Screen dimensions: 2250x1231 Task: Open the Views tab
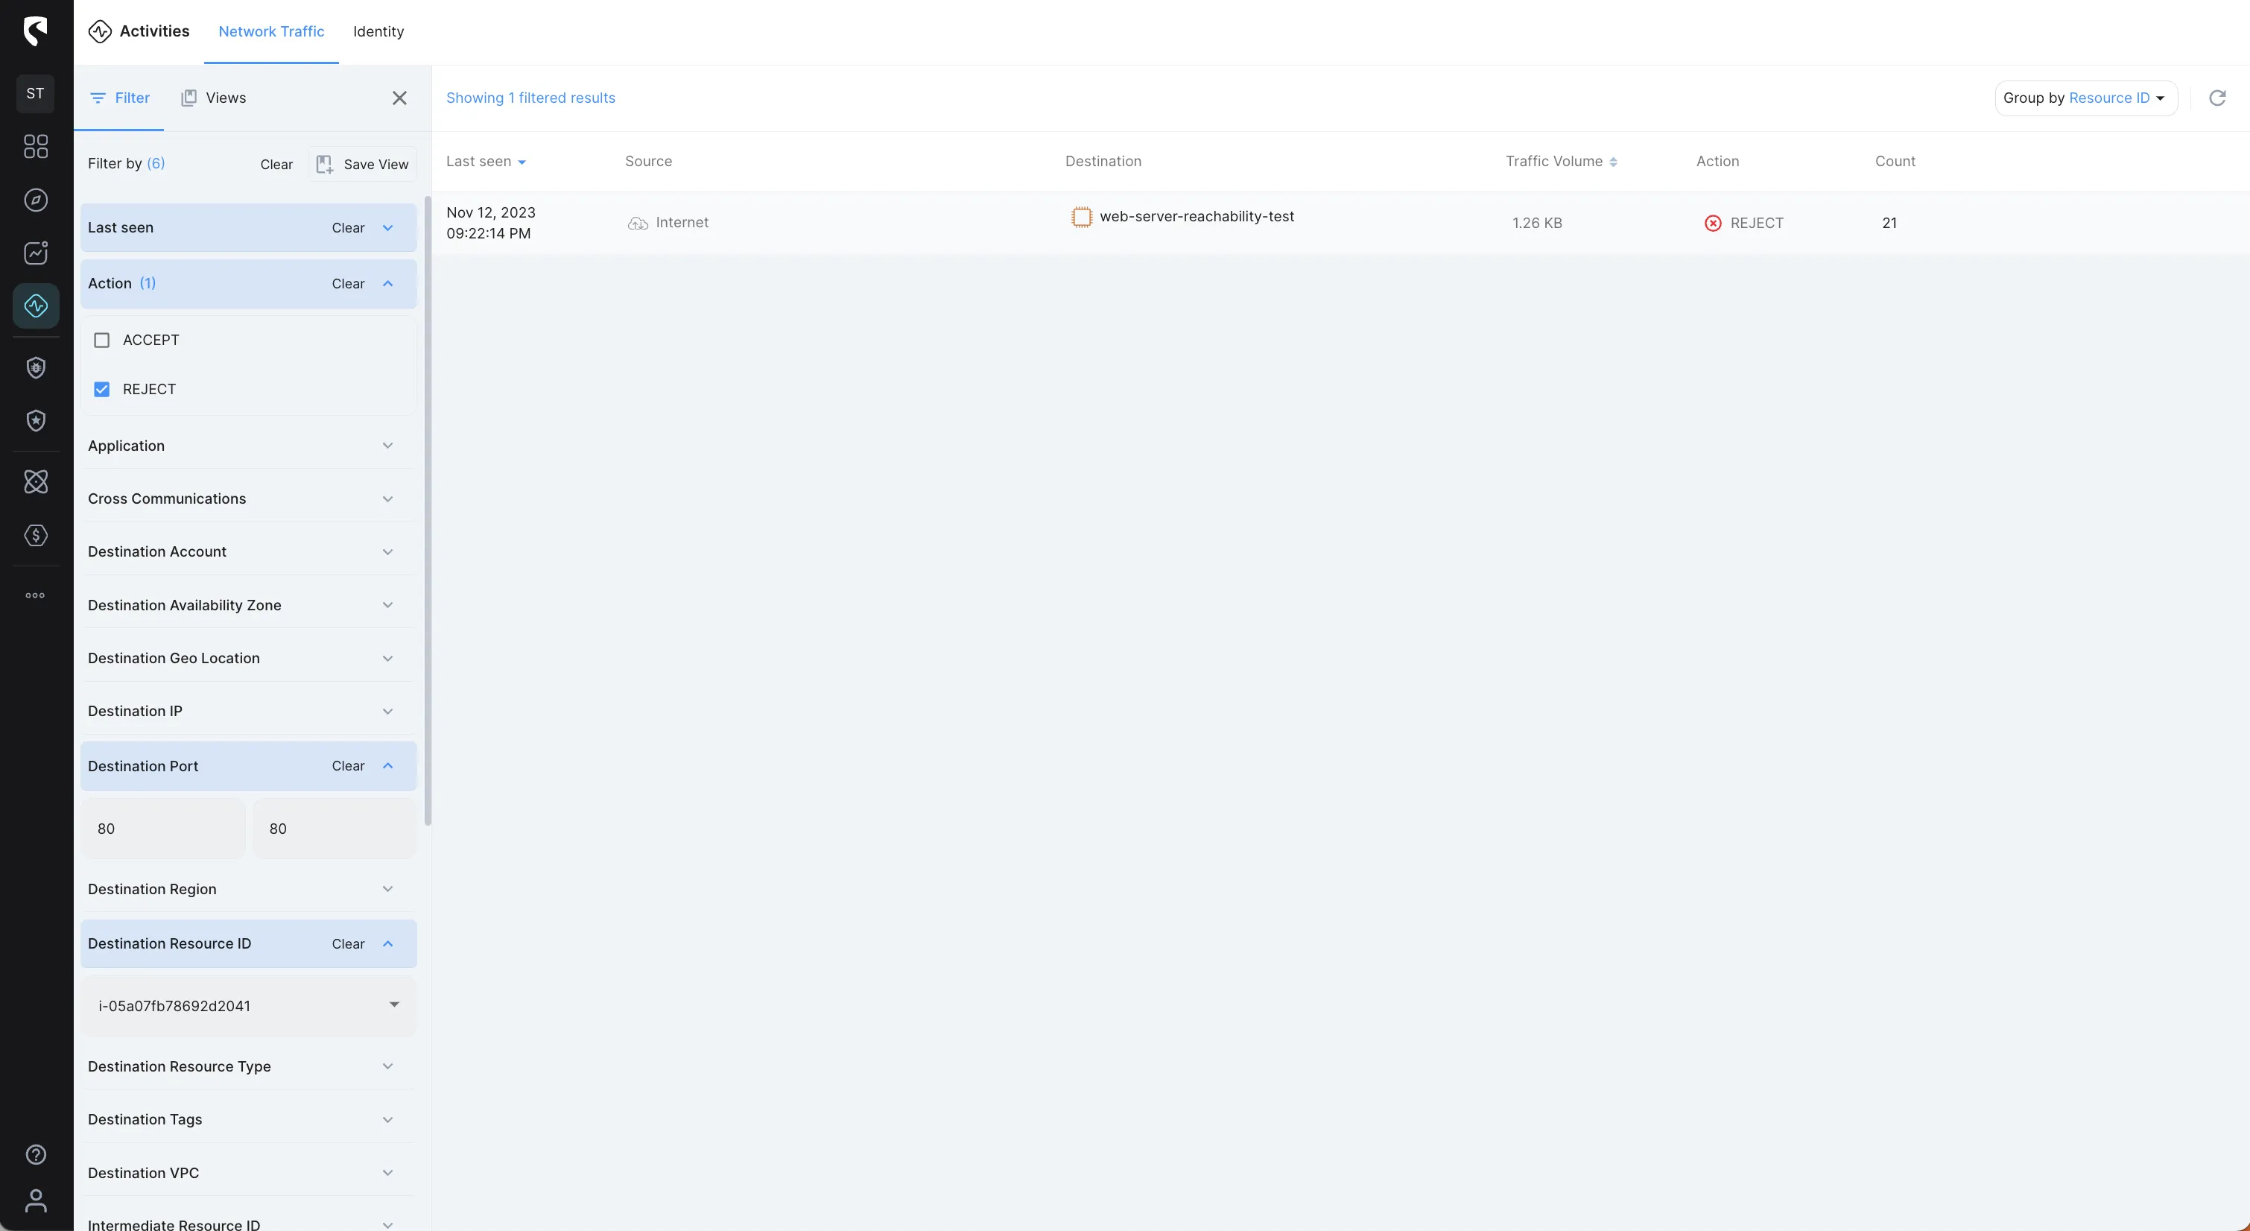(213, 98)
